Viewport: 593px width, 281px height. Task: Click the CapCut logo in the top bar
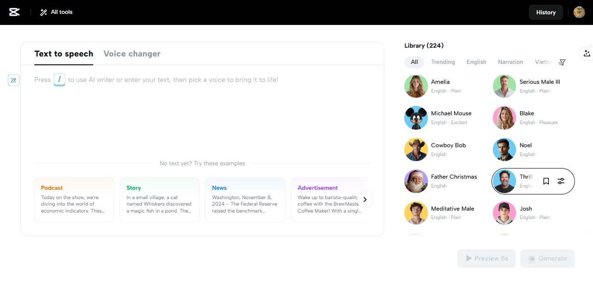pyautogui.click(x=14, y=12)
